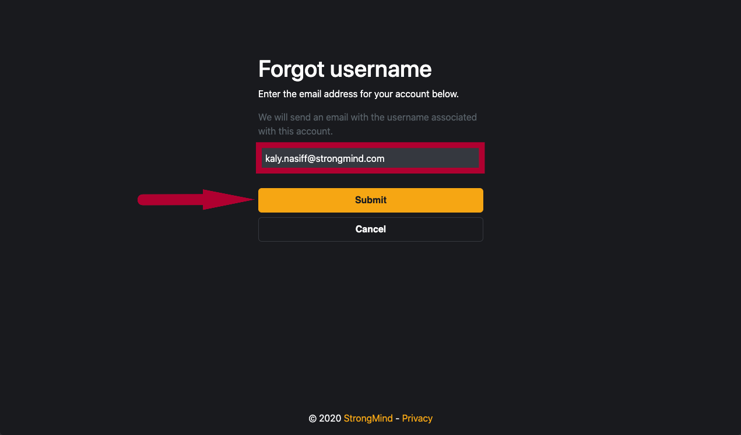This screenshot has width=741, height=435.
Task: Click the red highlight border around email field
Action: point(371,144)
